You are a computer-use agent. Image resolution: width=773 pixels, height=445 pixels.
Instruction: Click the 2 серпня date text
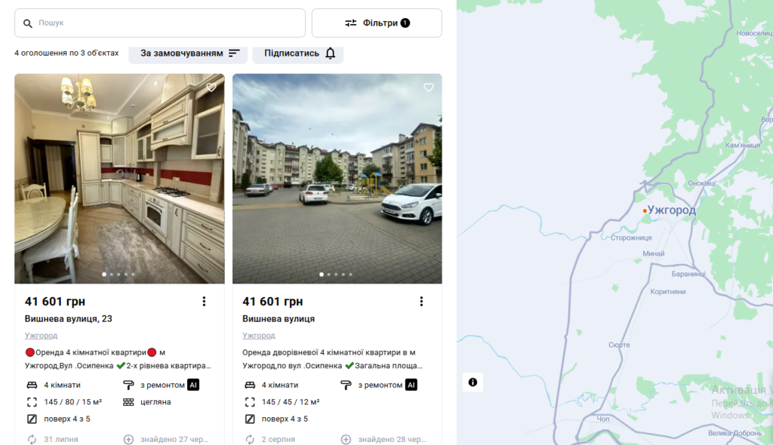coord(279,439)
